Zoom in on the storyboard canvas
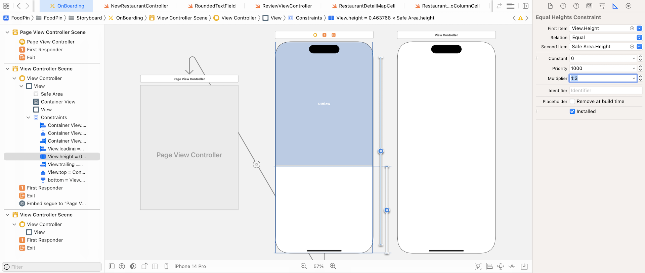The image size is (645, 273). (x=333, y=266)
